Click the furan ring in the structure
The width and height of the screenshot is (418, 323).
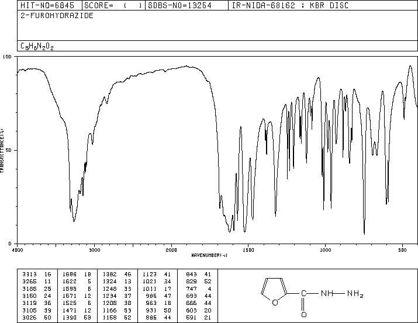[274, 291]
